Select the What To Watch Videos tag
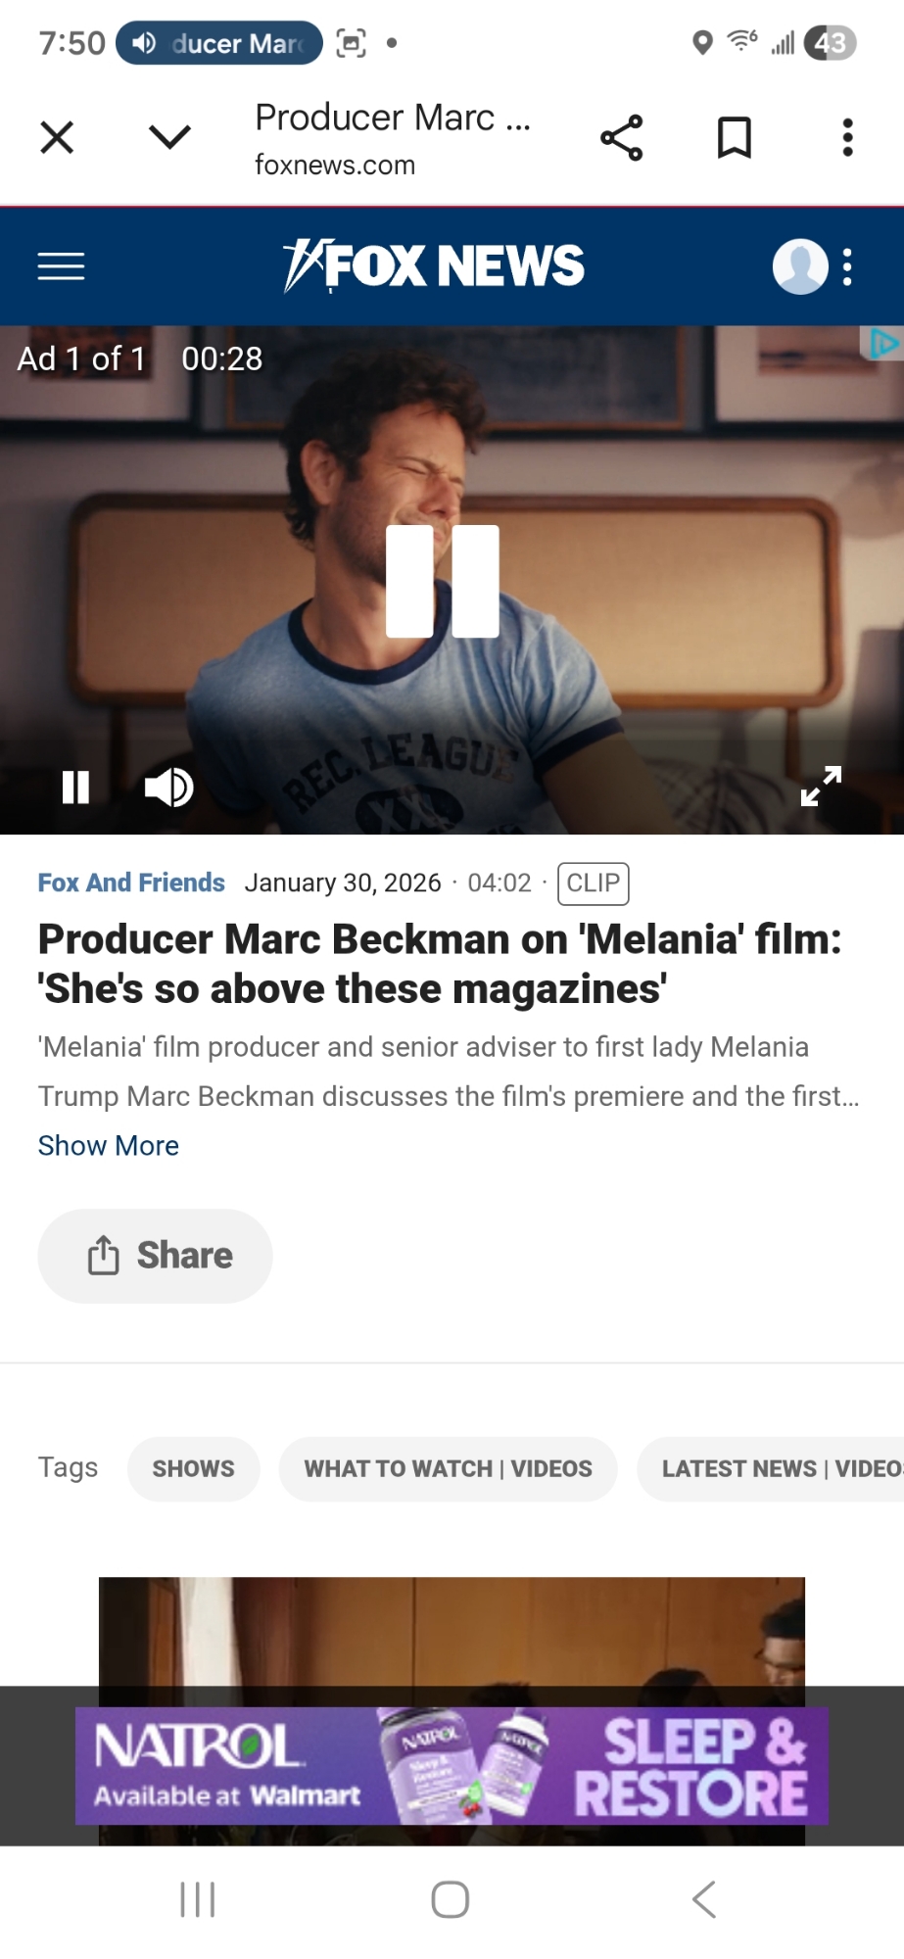 click(448, 1469)
